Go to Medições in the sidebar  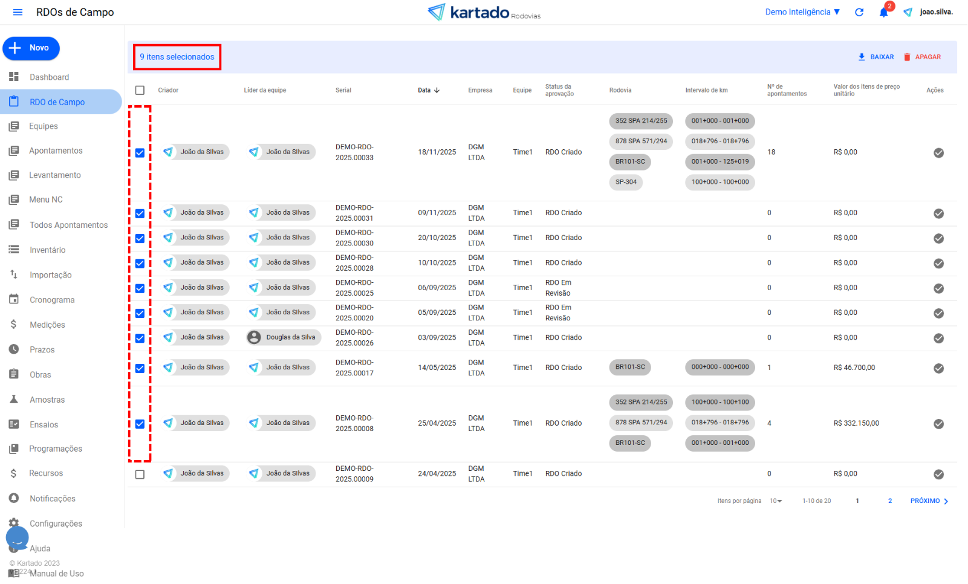click(47, 325)
